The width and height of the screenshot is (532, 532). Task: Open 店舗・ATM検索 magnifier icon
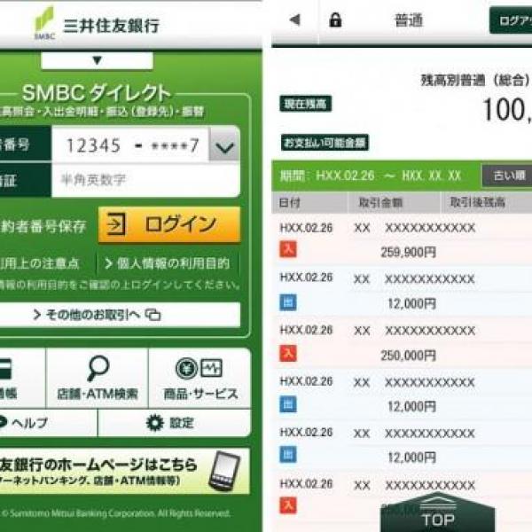click(98, 368)
